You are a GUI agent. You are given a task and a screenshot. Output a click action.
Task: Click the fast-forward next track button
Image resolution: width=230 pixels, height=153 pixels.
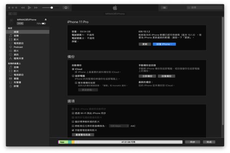[36, 8]
